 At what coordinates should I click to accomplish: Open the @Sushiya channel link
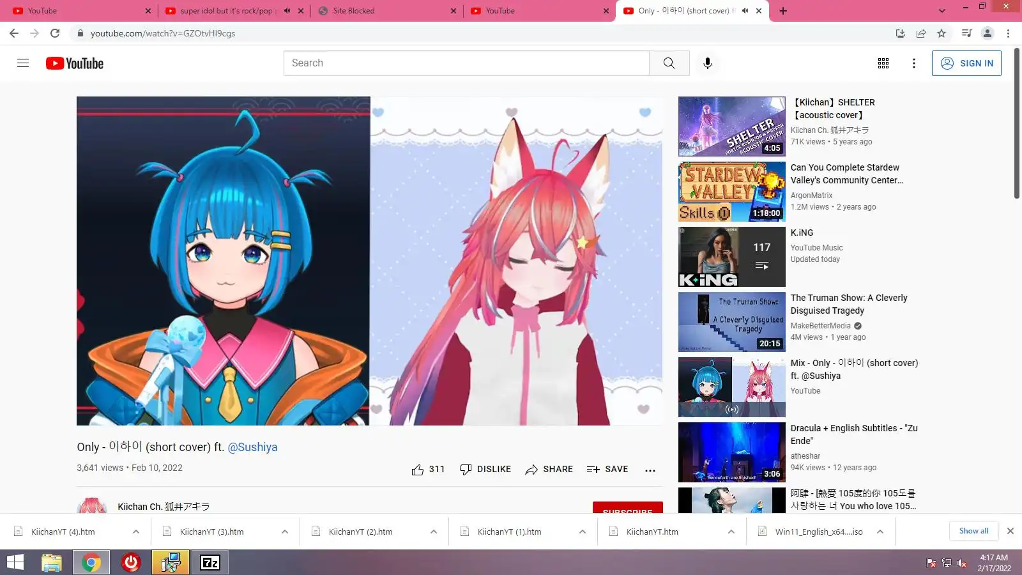point(252,447)
